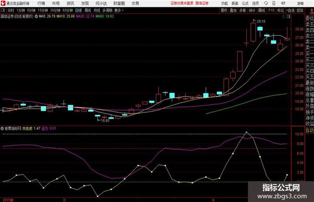Open the customer service headset icon
Viewport: 314px width, 202px height.
(266, 3)
